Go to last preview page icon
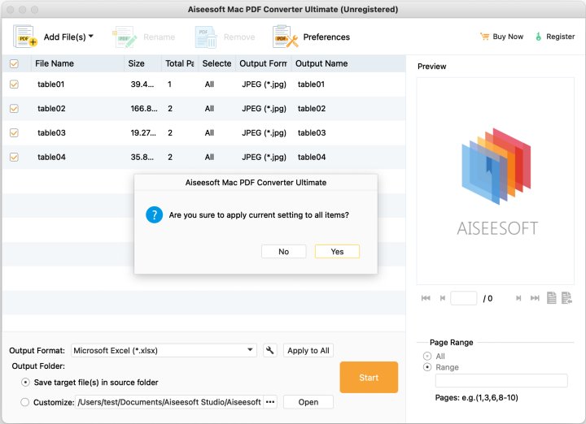 click(x=535, y=298)
